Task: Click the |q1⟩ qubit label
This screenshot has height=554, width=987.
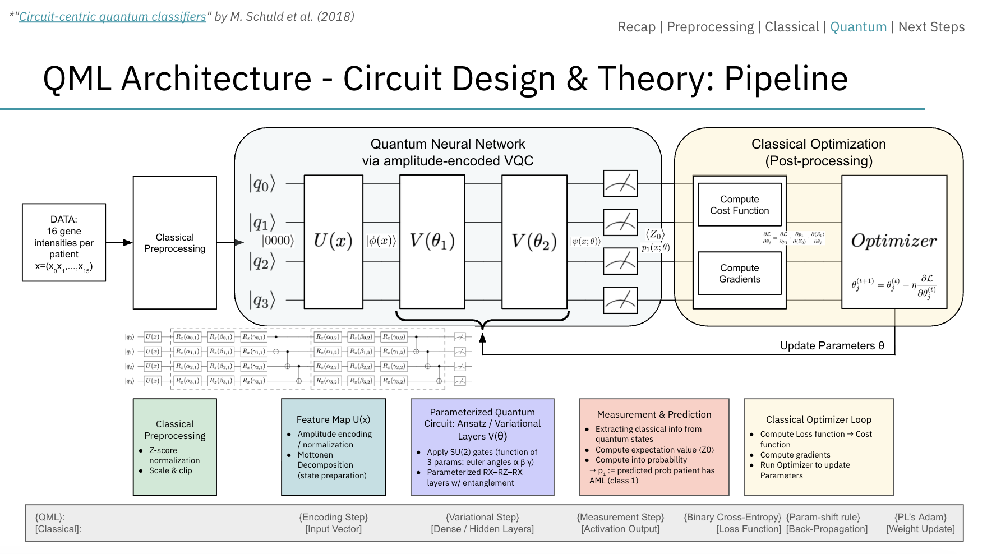Action: pyautogui.click(x=262, y=223)
